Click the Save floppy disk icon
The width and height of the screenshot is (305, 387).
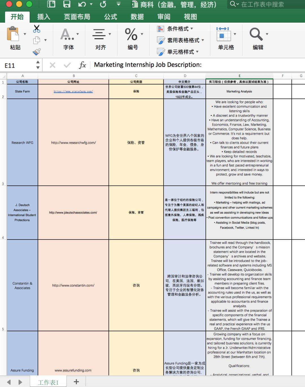pyautogui.click(x=67, y=4)
